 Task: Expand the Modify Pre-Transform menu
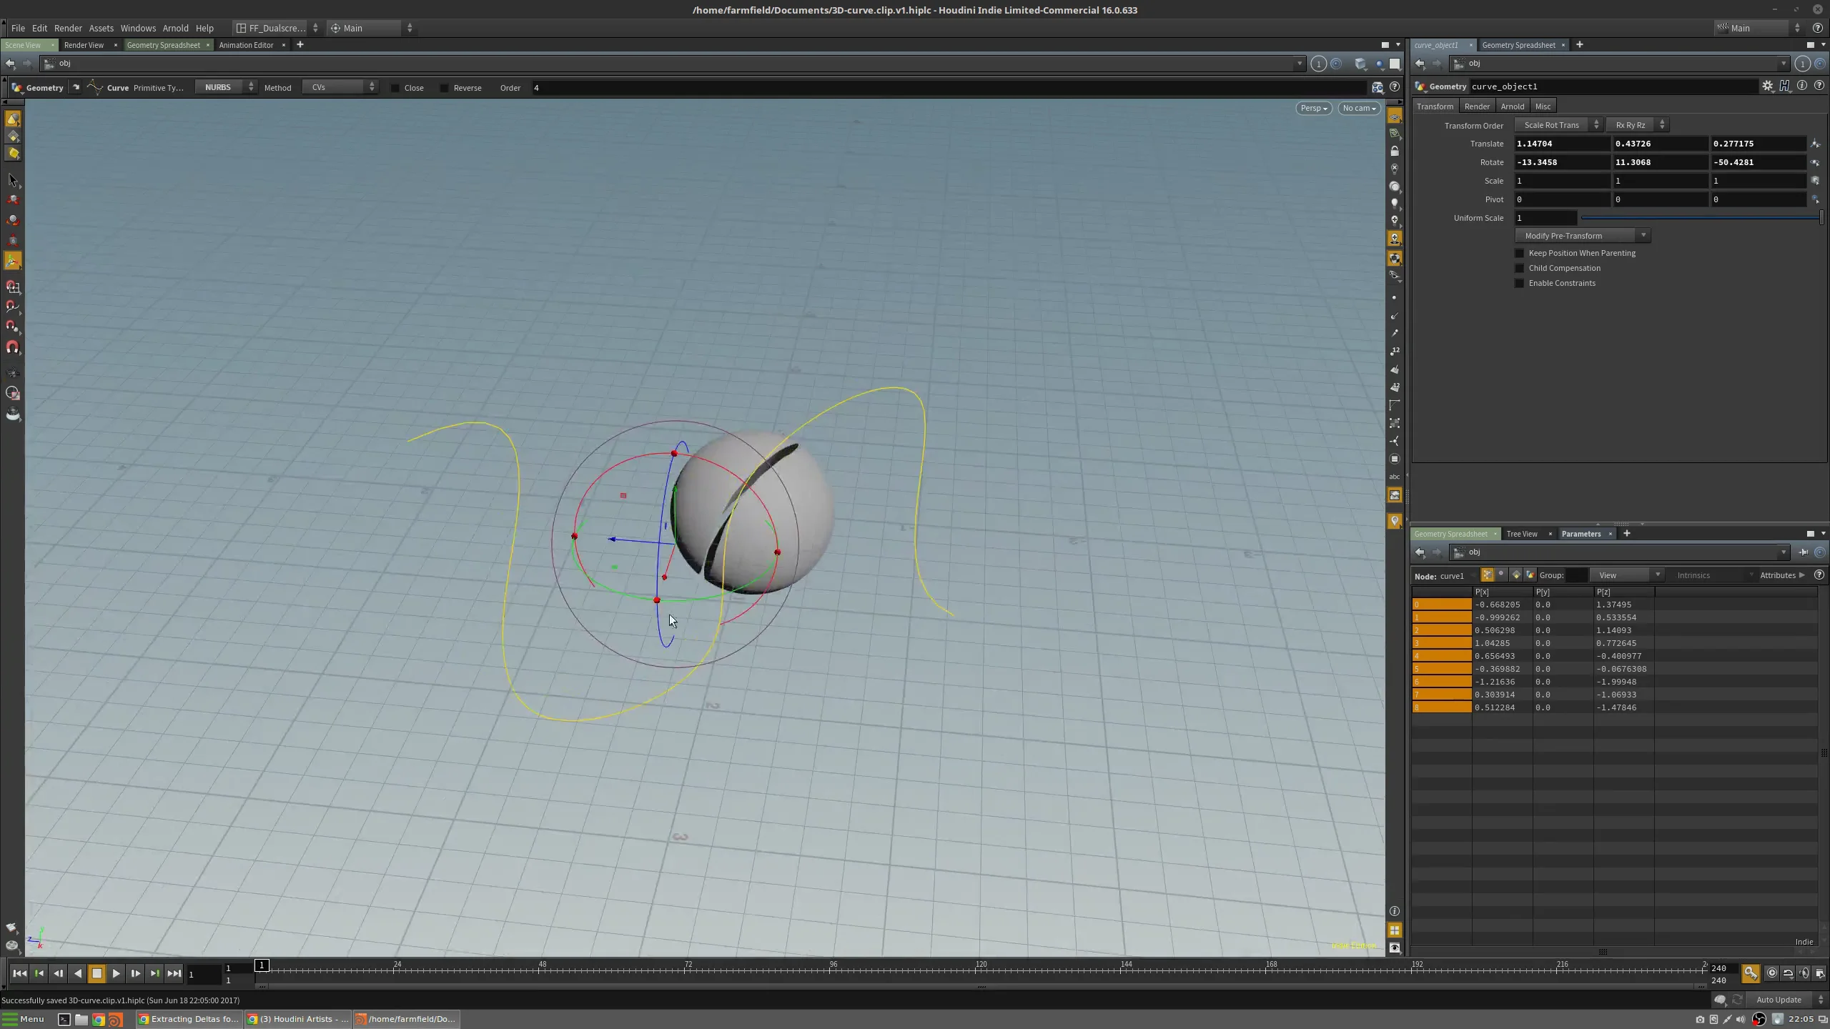(1581, 236)
